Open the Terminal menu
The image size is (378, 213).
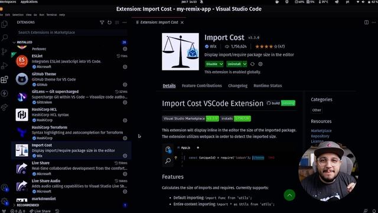[x=51, y=15]
